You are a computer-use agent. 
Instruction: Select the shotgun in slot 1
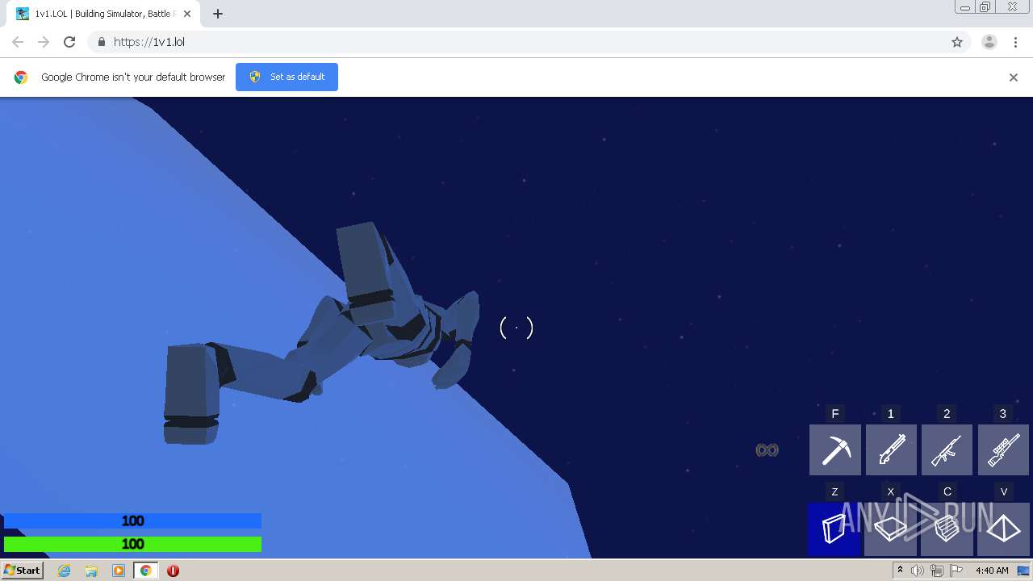[x=891, y=449]
